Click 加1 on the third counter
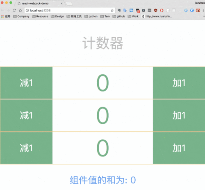 click(x=179, y=148)
